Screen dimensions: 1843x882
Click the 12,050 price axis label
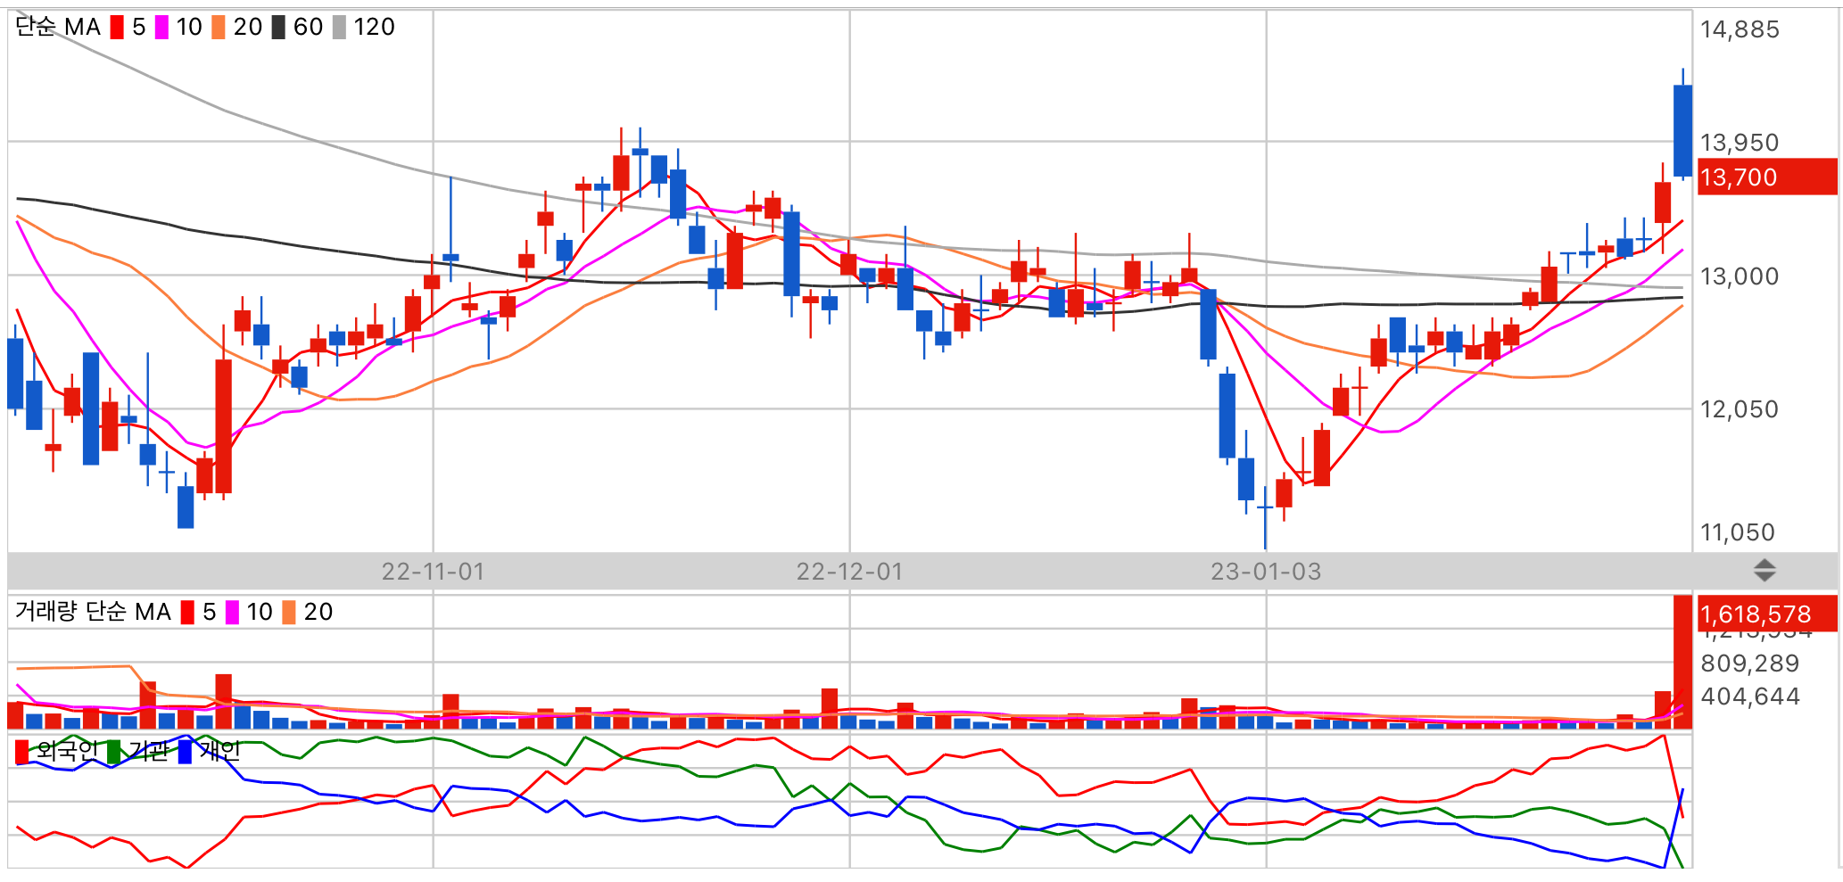[1740, 409]
